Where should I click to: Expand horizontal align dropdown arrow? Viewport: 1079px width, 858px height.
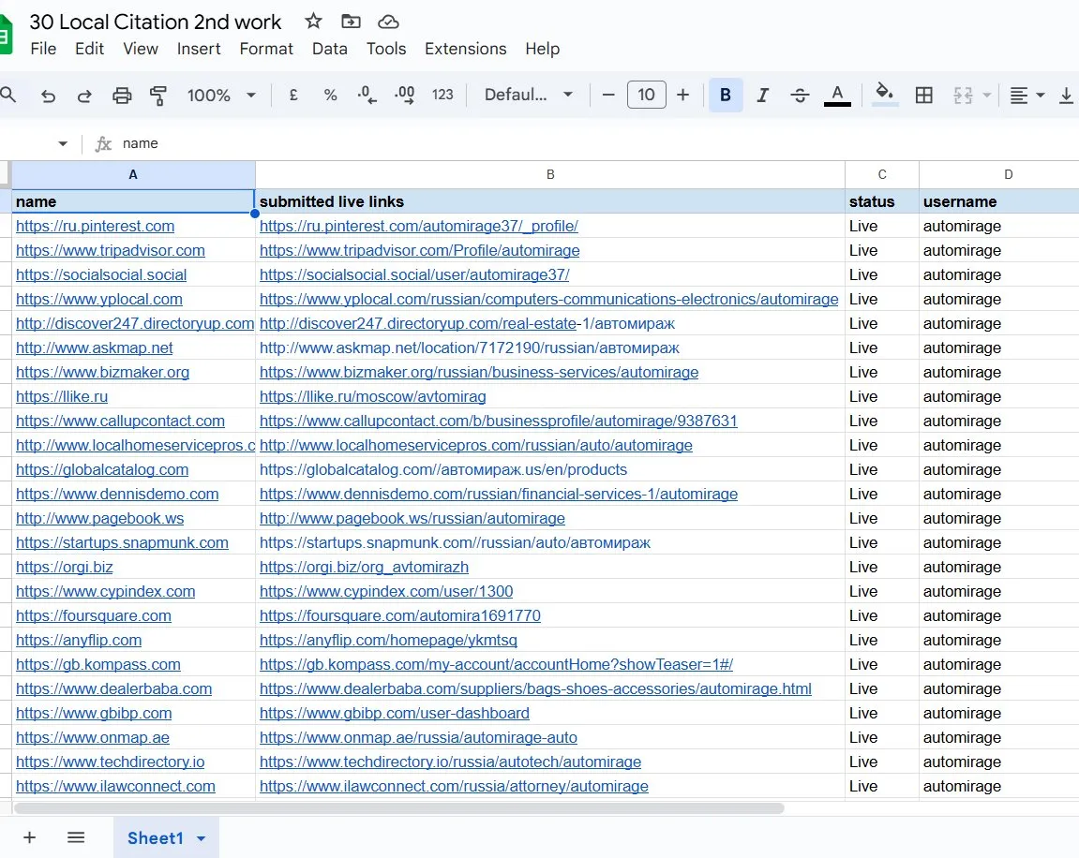click(x=1041, y=95)
